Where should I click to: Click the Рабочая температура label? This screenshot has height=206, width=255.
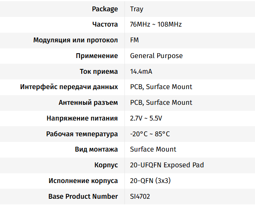click(x=82, y=134)
